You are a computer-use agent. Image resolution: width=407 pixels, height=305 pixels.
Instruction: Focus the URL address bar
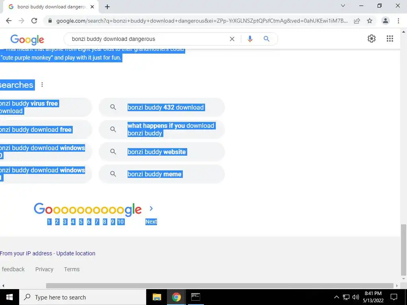click(202, 21)
